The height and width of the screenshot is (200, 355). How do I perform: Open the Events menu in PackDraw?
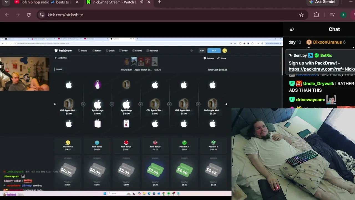coord(137,51)
